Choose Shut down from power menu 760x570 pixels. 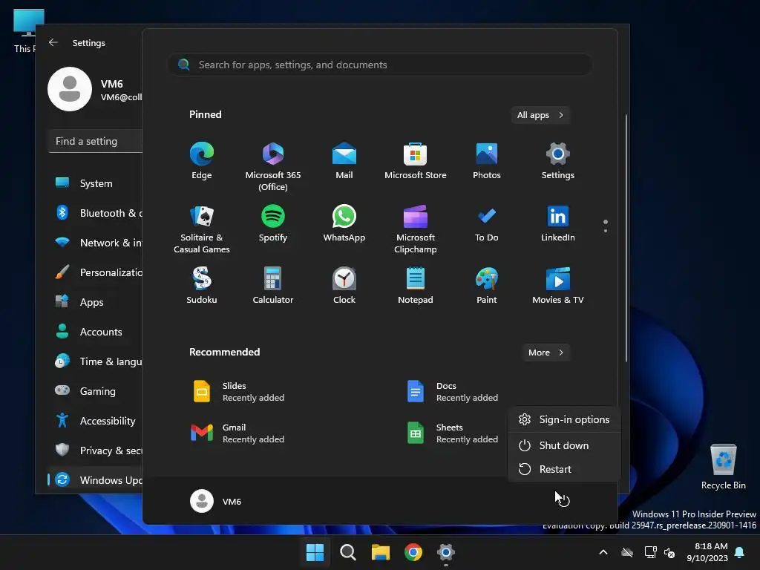coord(564,445)
